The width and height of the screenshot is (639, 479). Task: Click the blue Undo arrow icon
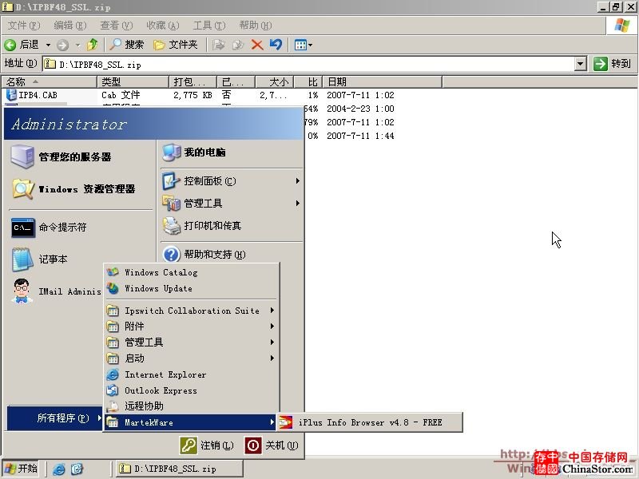[276, 45]
